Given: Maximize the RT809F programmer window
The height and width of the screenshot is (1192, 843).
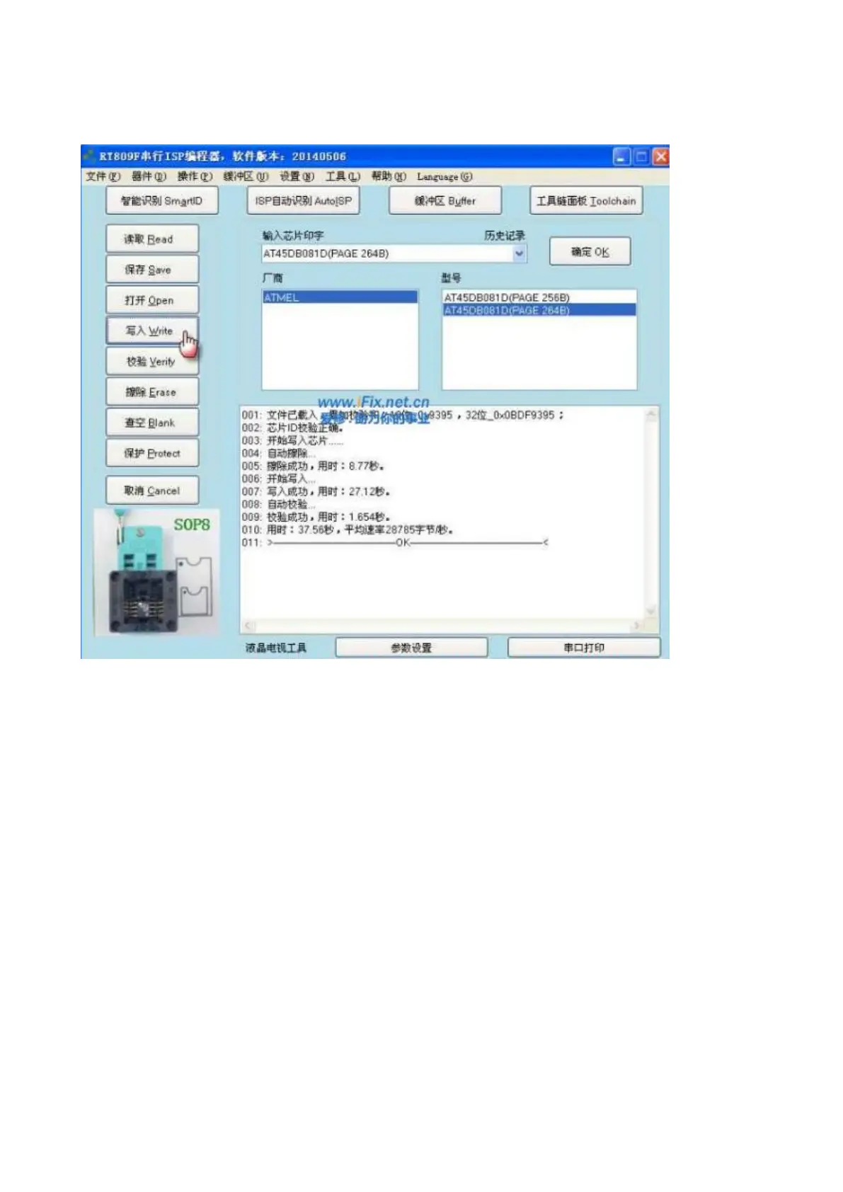Looking at the screenshot, I should pyautogui.click(x=641, y=156).
